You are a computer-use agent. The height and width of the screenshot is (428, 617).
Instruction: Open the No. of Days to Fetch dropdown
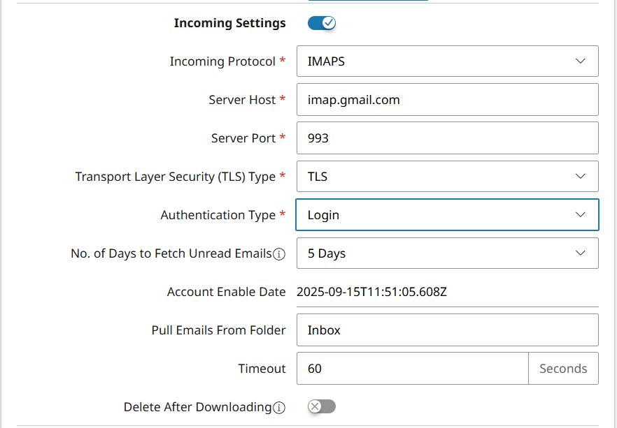(448, 253)
